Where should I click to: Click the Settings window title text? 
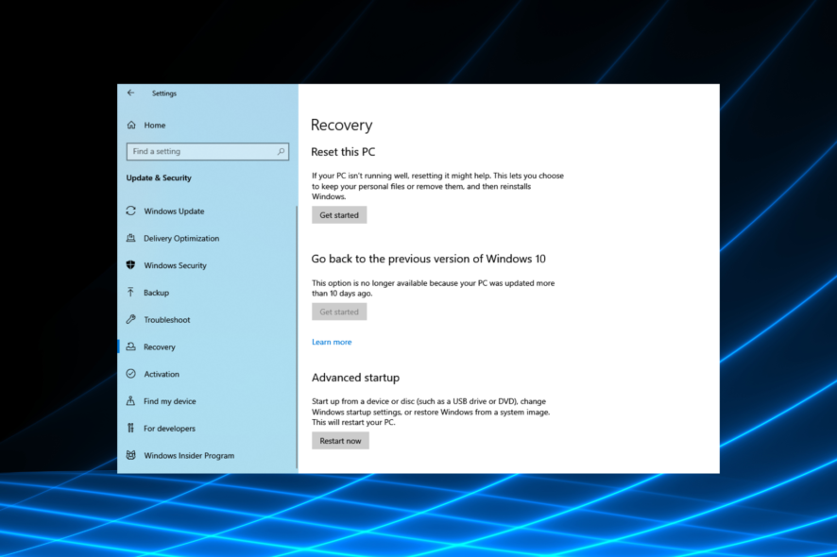pyautogui.click(x=163, y=93)
